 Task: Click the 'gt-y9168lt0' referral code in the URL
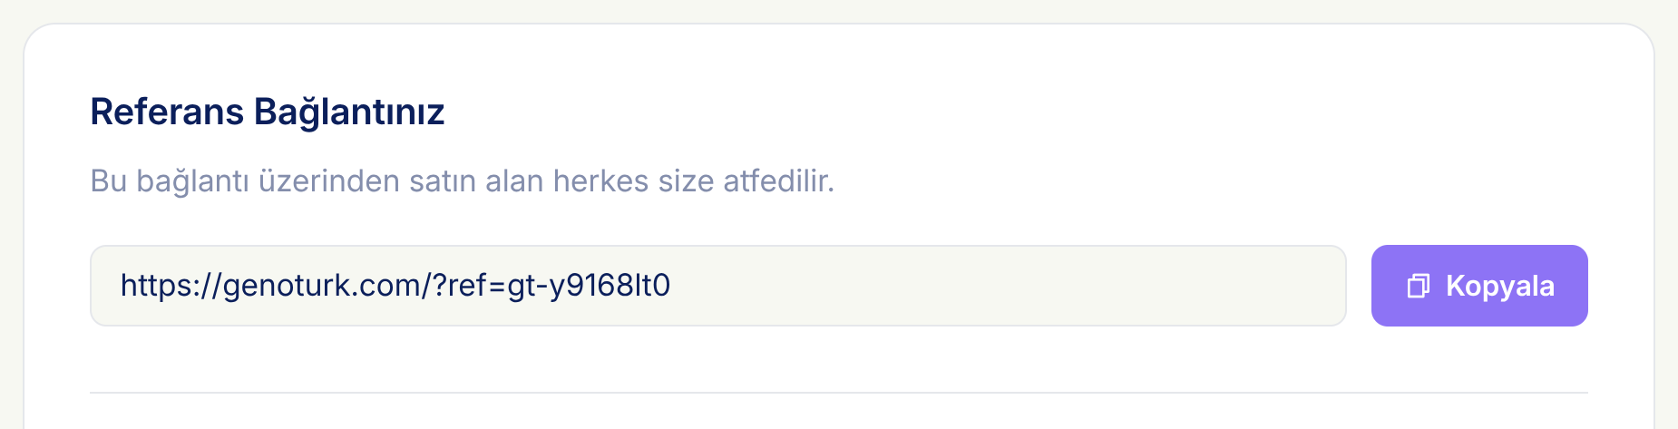(589, 286)
